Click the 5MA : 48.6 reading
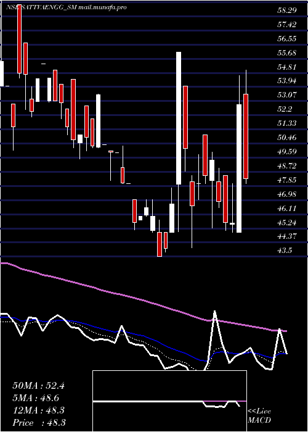 coord(36,398)
